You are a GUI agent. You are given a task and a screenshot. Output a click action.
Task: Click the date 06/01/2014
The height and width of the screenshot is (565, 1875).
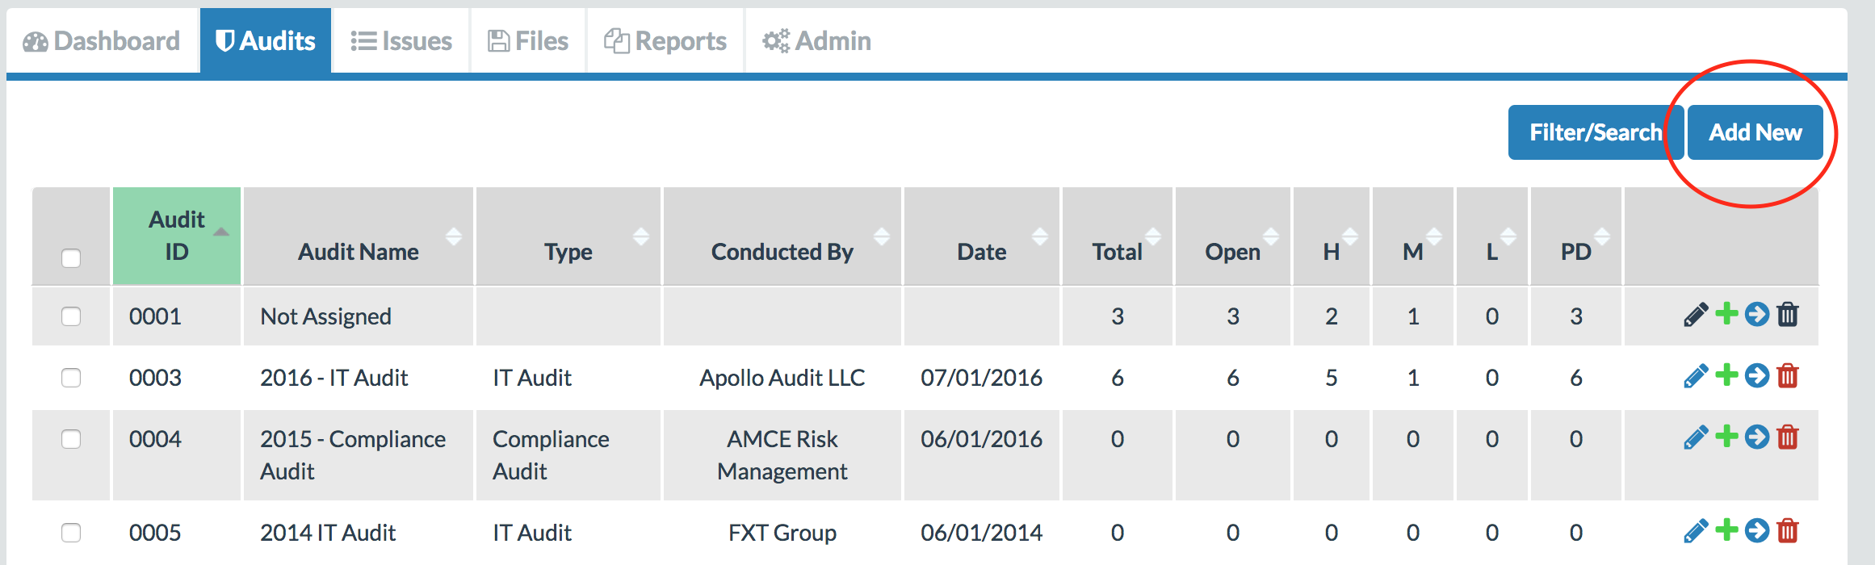[981, 533]
